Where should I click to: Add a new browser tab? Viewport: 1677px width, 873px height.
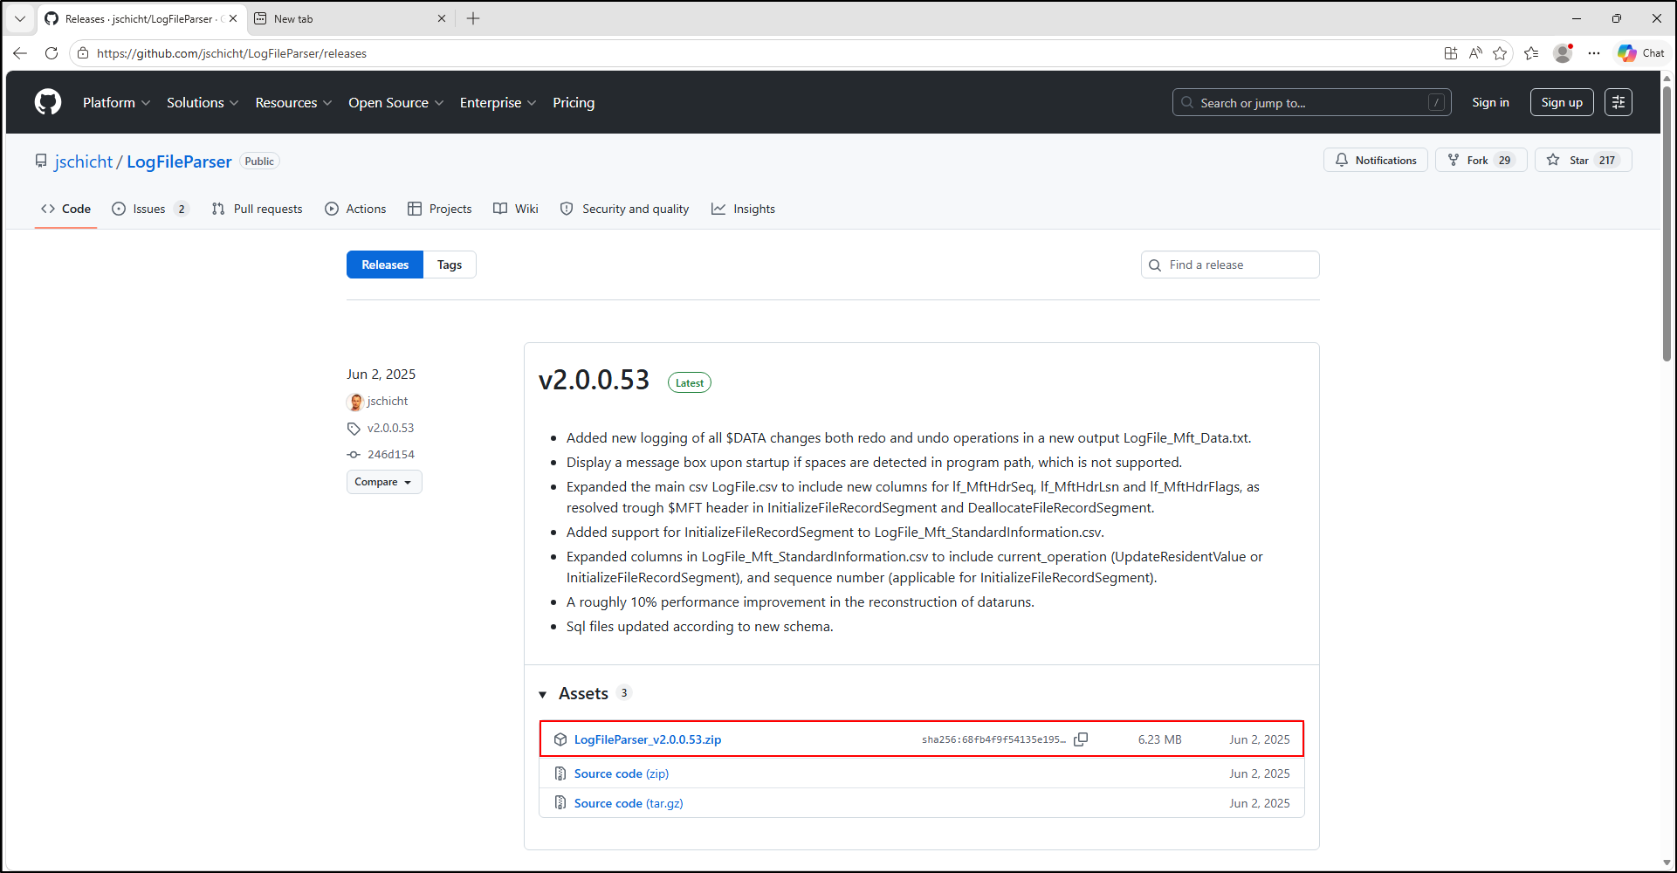[x=473, y=18]
